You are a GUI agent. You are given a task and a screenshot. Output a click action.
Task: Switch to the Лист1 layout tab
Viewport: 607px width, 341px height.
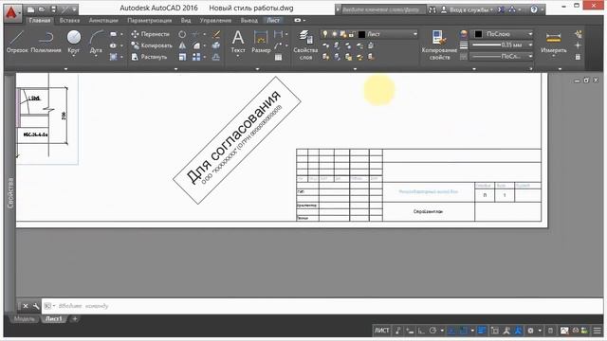(54, 319)
